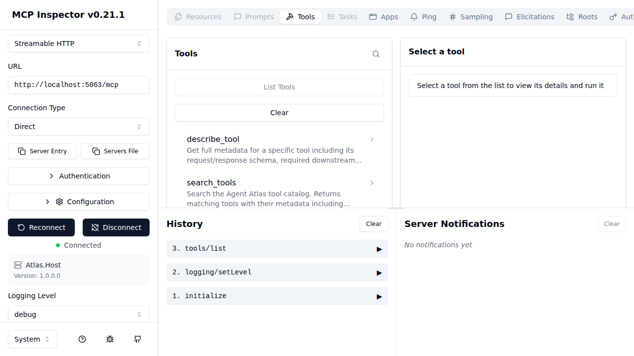Disconnect from the server

[x=116, y=227]
